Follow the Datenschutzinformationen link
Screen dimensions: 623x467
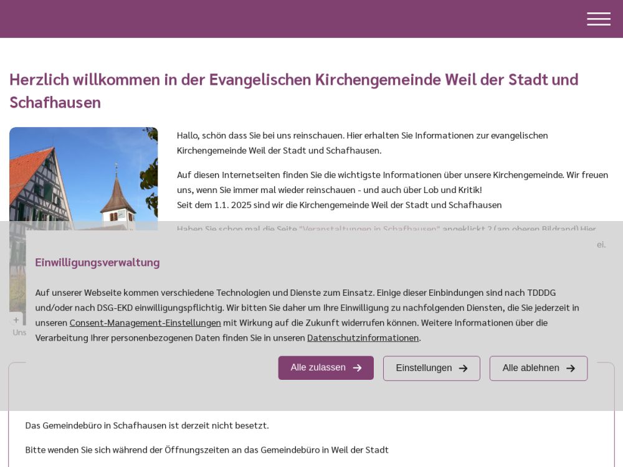363,337
